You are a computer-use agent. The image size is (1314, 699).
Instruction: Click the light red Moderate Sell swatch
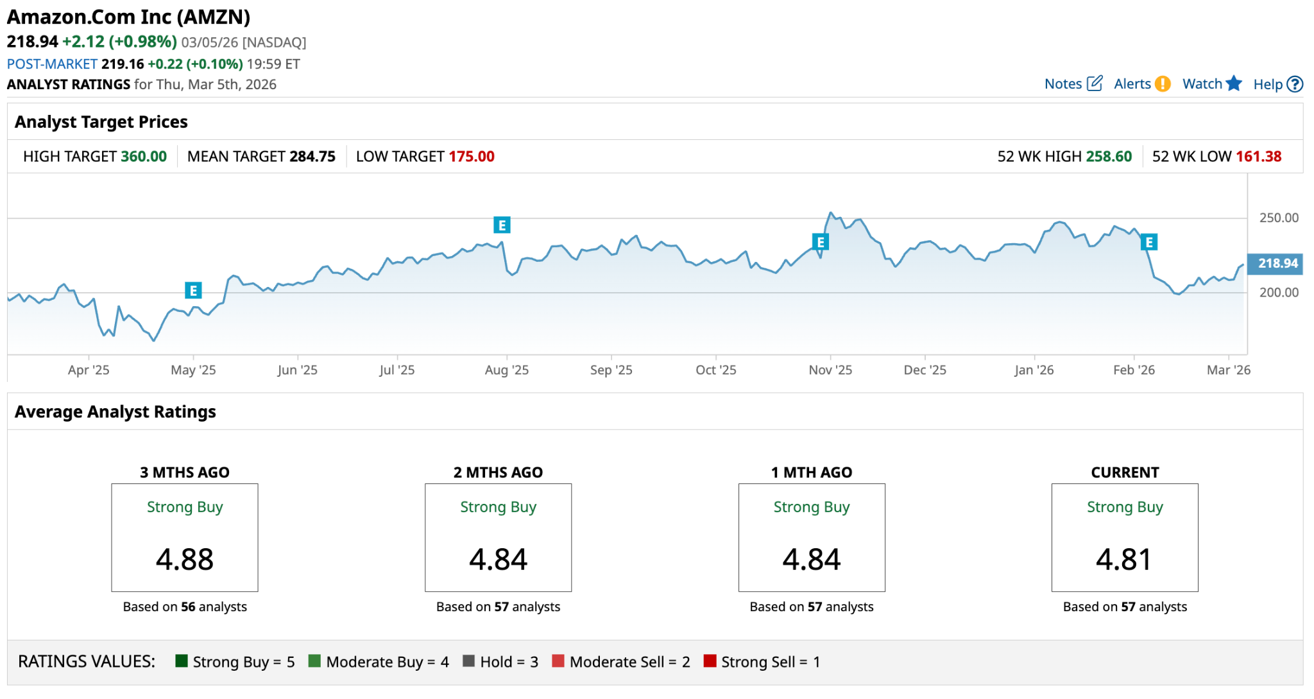point(558,661)
